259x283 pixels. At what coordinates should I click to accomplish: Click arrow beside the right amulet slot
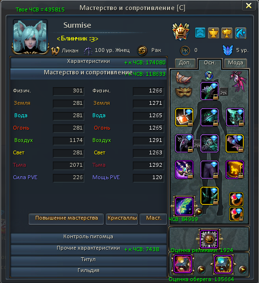tap(243, 270)
